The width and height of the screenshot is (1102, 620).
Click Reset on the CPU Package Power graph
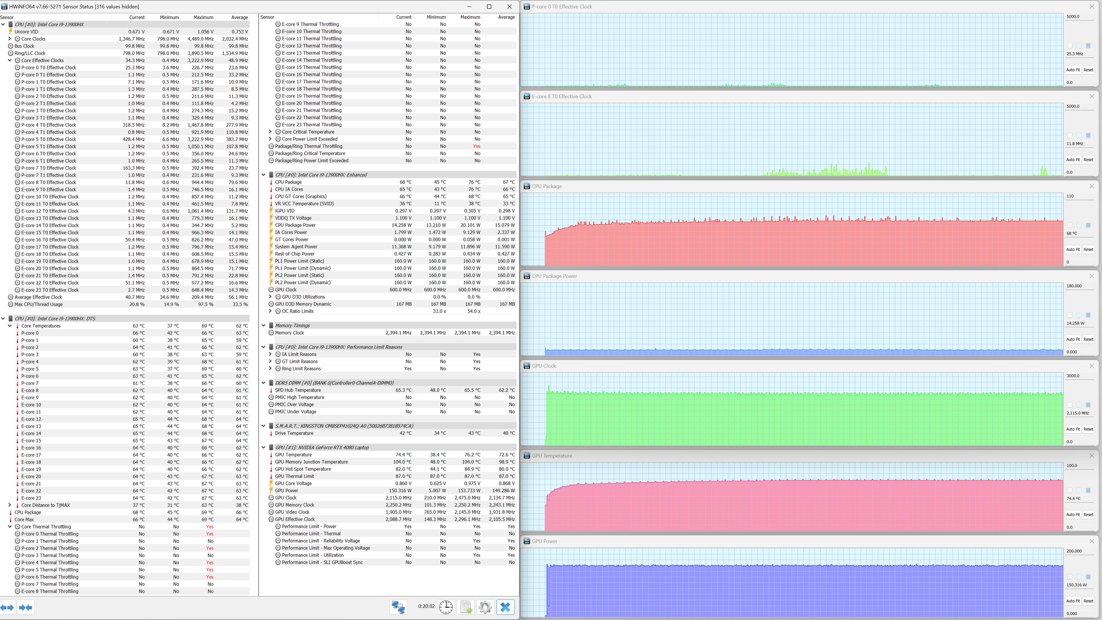pyautogui.click(x=1088, y=339)
